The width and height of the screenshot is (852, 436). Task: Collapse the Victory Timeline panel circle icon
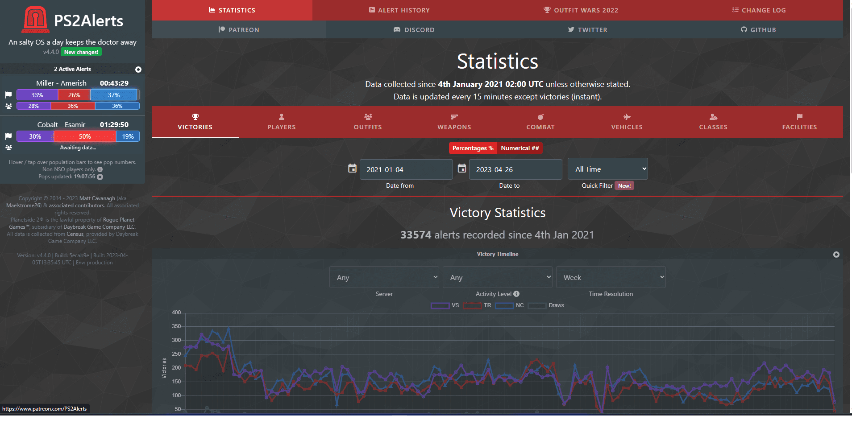pos(836,255)
